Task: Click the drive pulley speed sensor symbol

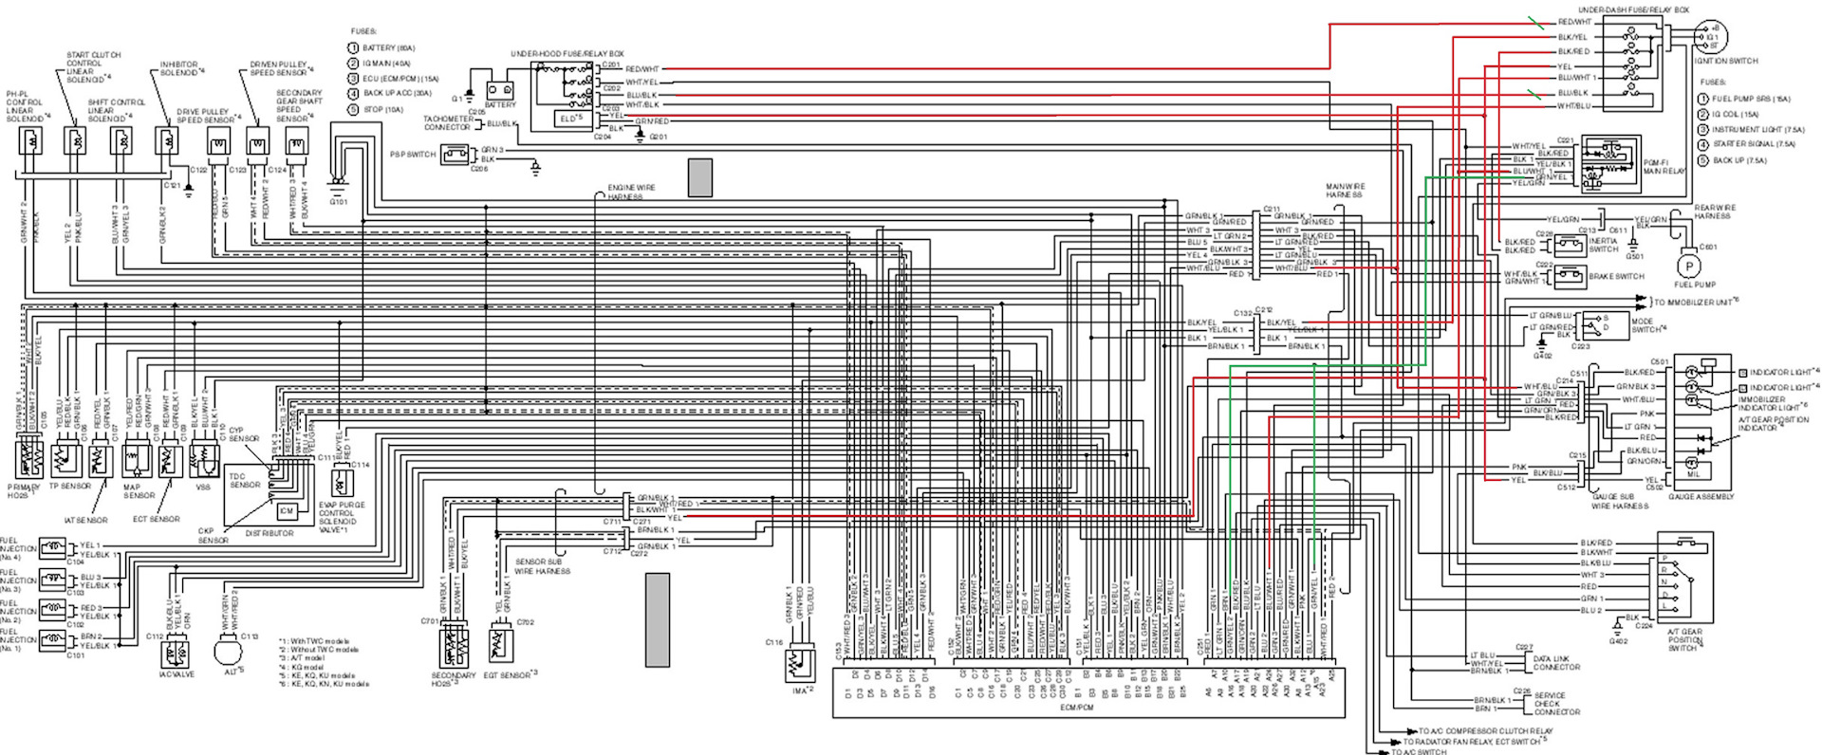Action: click(218, 141)
